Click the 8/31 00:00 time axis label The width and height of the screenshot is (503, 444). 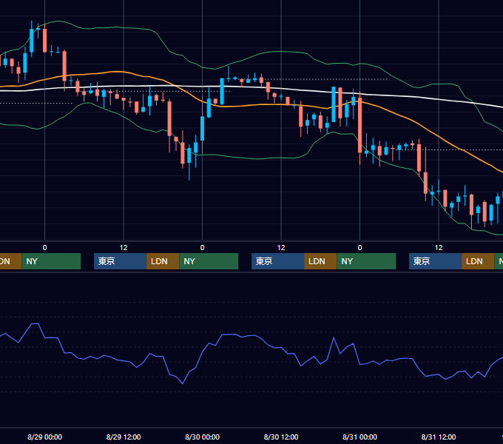[x=359, y=437]
